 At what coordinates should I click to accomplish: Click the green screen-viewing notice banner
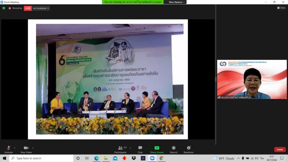click(x=133, y=2)
